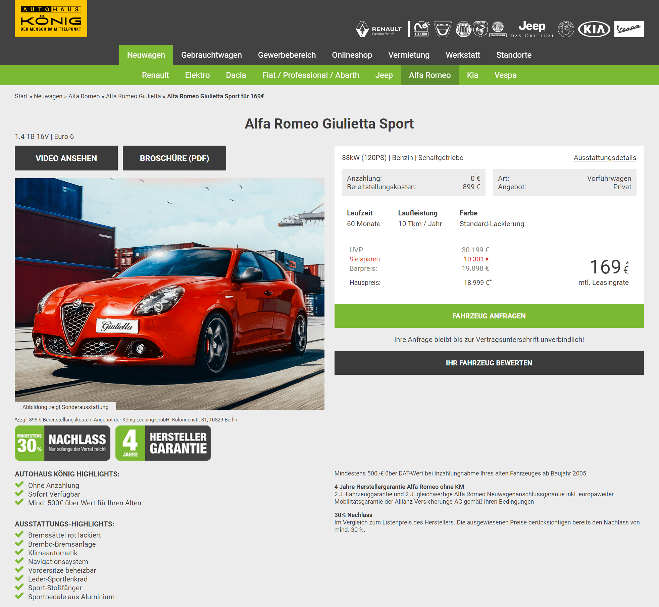Open the Abarth scorpion logo
659x607 pixels.
(480, 29)
